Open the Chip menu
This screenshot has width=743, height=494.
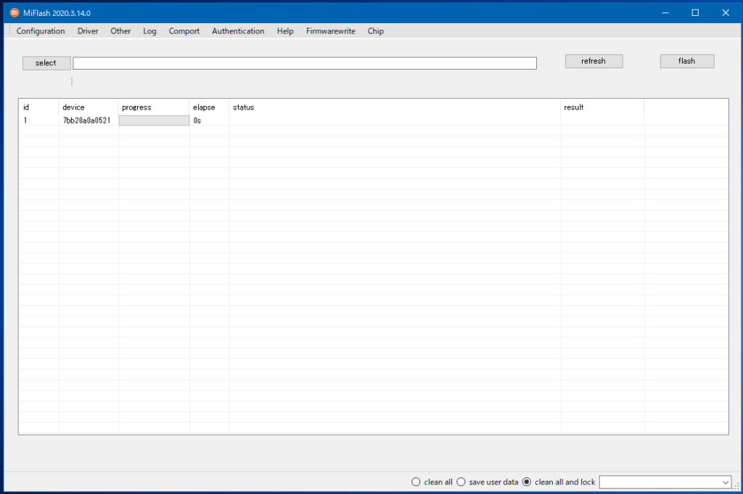[x=375, y=30]
